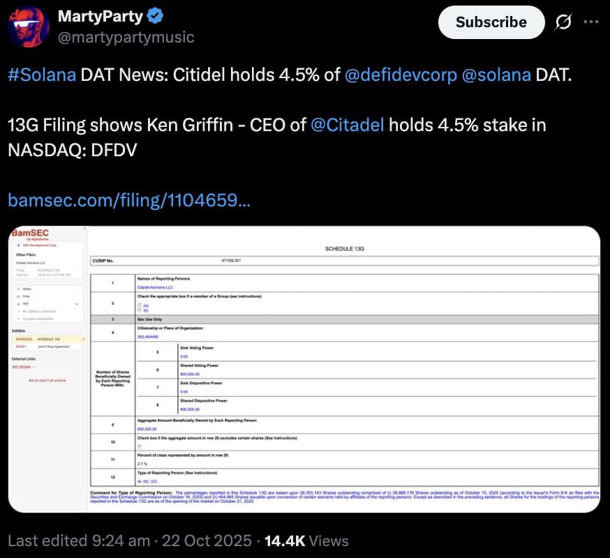Image resolution: width=610 pixels, height=558 pixels.
Task: Click the BamSEC logo in the filing
Action: coord(29,232)
